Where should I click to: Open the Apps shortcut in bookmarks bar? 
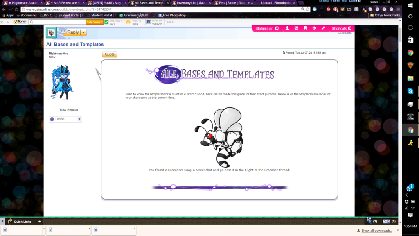coord(7,15)
